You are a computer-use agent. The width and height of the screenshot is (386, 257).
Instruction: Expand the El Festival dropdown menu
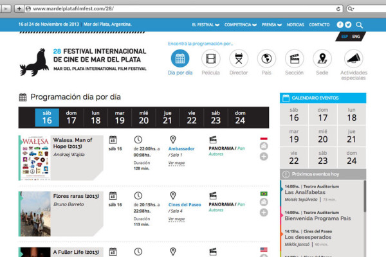[206, 24]
